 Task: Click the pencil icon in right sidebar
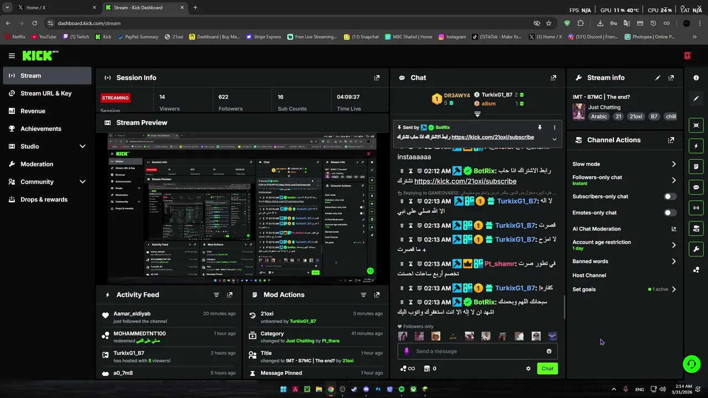696,98
